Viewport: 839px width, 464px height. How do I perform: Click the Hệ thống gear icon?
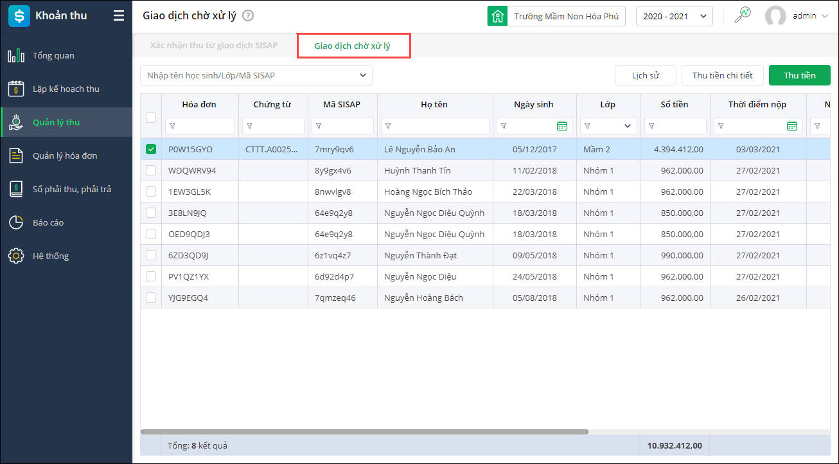pos(16,256)
